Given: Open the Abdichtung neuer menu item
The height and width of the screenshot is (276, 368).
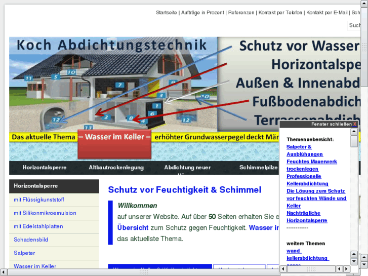Looking at the screenshot, I should [x=187, y=168].
